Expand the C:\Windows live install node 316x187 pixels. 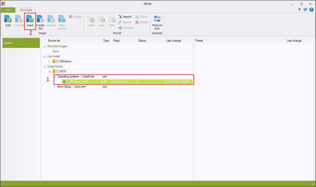[49, 61]
